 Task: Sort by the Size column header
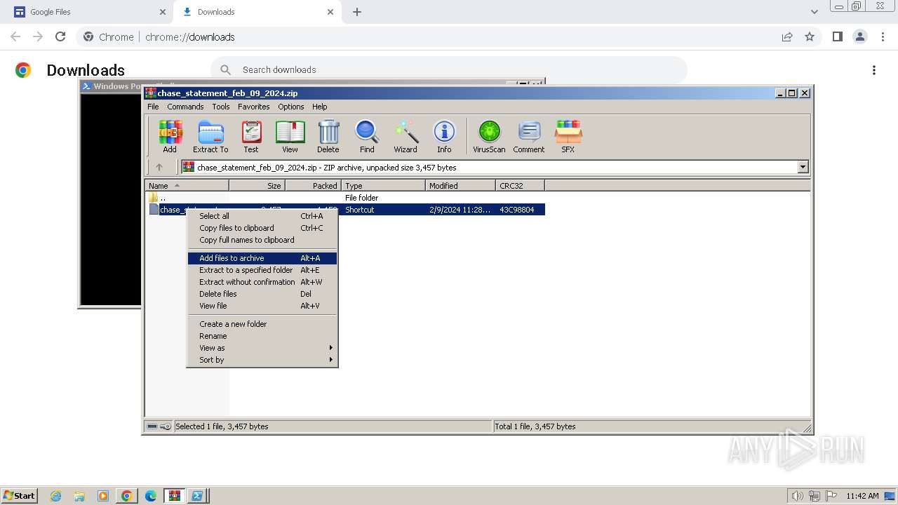point(257,186)
